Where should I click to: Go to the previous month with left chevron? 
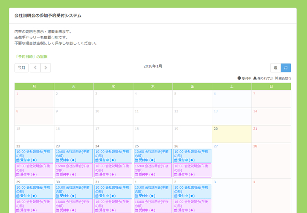tap(35, 68)
